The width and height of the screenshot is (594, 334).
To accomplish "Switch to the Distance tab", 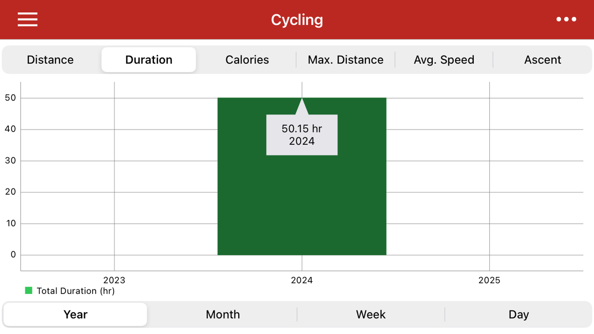I will tap(50, 60).
